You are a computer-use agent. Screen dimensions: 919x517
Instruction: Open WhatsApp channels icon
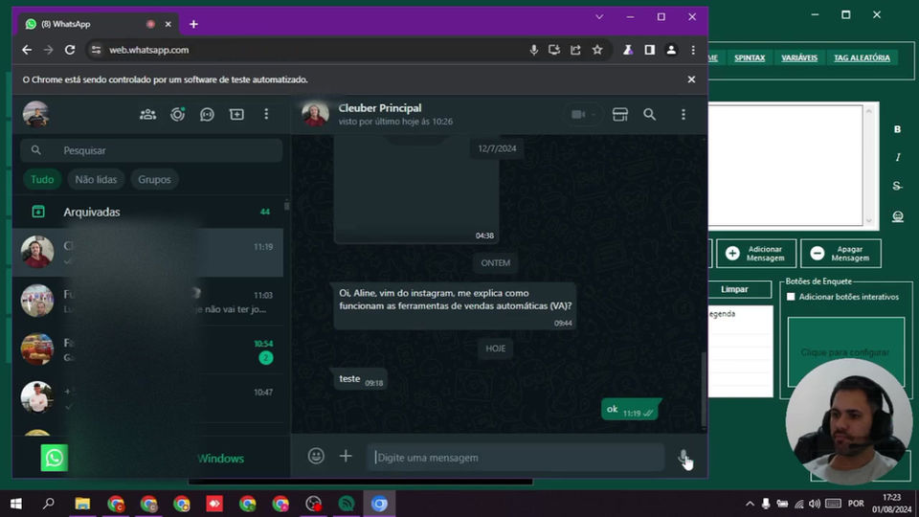click(207, 114)
